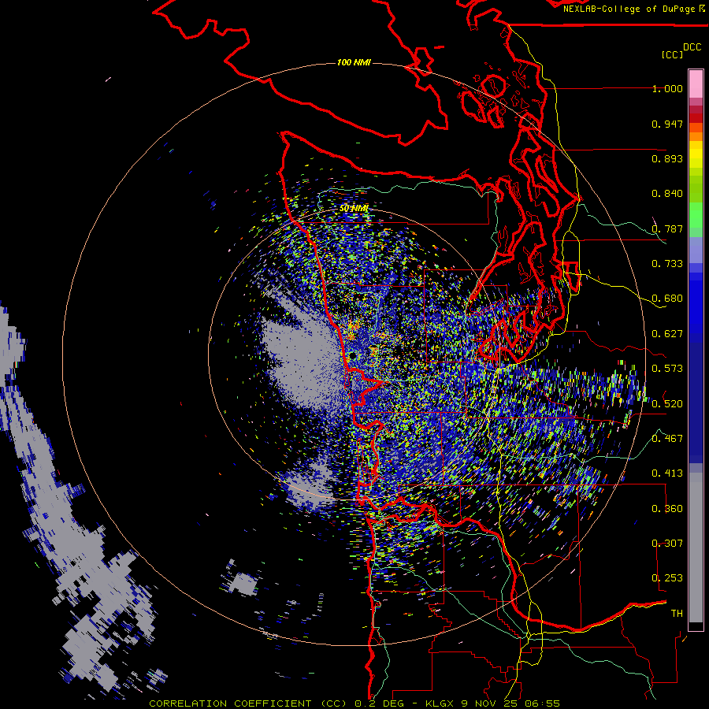Click the 0.573 legend value

[667, 369]
